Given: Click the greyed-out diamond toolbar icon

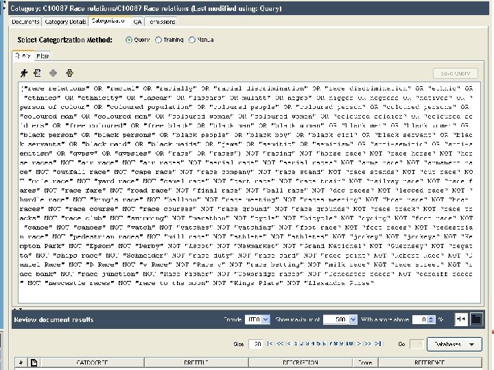Looking at the screenshot, I should coord(54,73).
